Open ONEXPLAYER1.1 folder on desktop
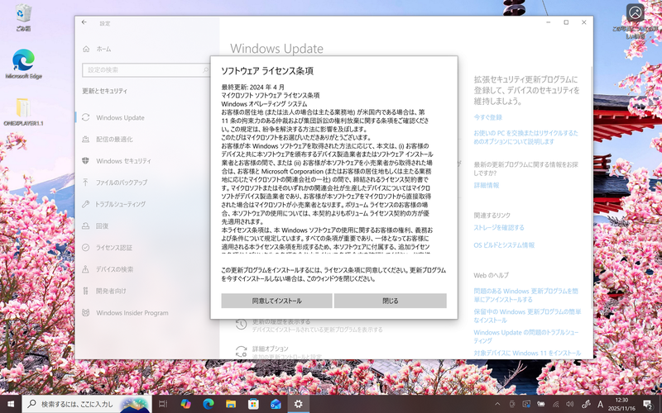The height and width of the screenshot is (413, 662). (23, 112)
